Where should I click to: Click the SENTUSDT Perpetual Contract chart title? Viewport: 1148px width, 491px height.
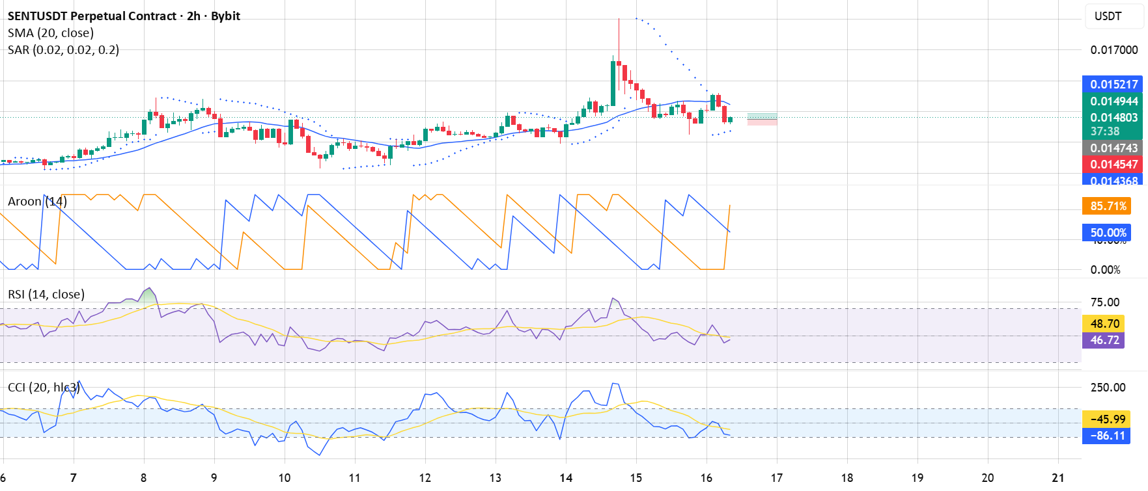(124, 16)
